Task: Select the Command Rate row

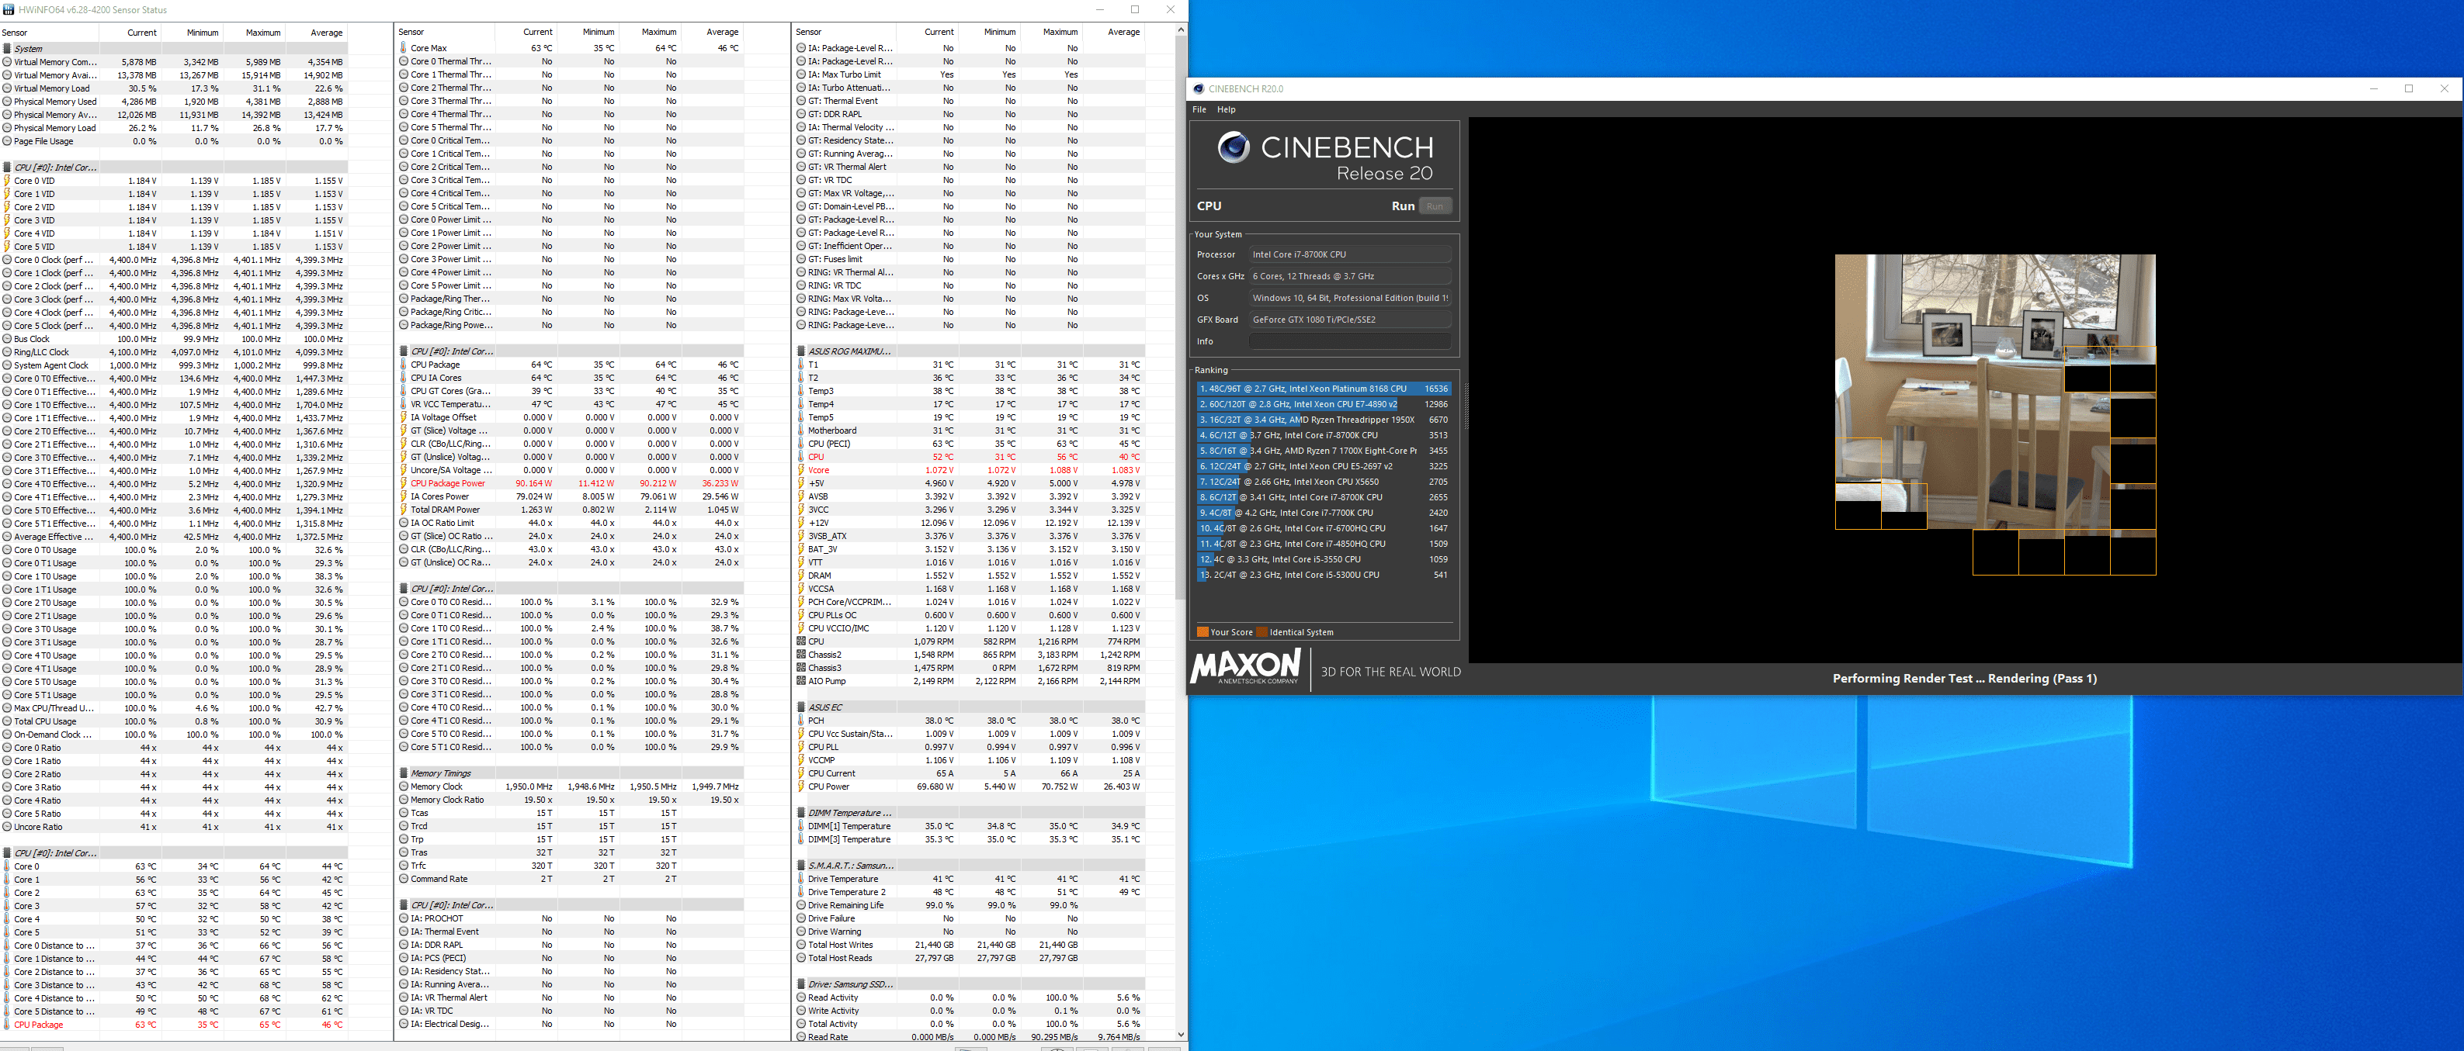Action: [571, 879]
